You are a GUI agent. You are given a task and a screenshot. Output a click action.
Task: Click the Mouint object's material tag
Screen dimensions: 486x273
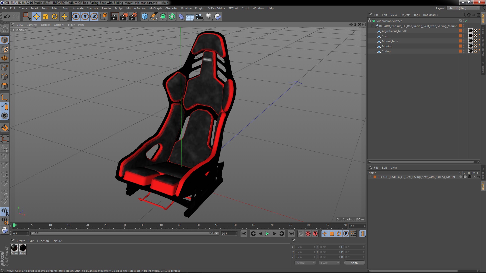click(471, 46)
